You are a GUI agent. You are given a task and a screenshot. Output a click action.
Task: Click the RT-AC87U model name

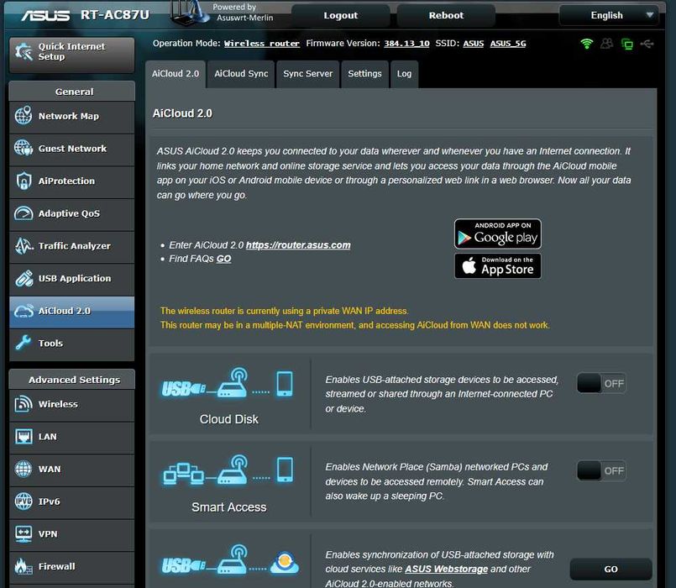(115, 15)
